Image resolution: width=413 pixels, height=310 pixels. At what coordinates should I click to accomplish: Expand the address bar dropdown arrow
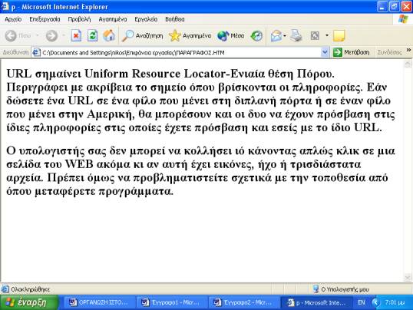click(x=325, y=52)
